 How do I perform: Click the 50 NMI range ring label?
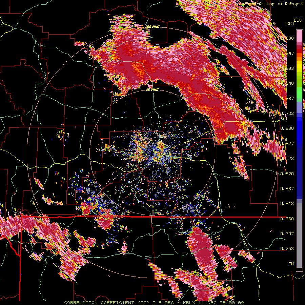(152, 90)
